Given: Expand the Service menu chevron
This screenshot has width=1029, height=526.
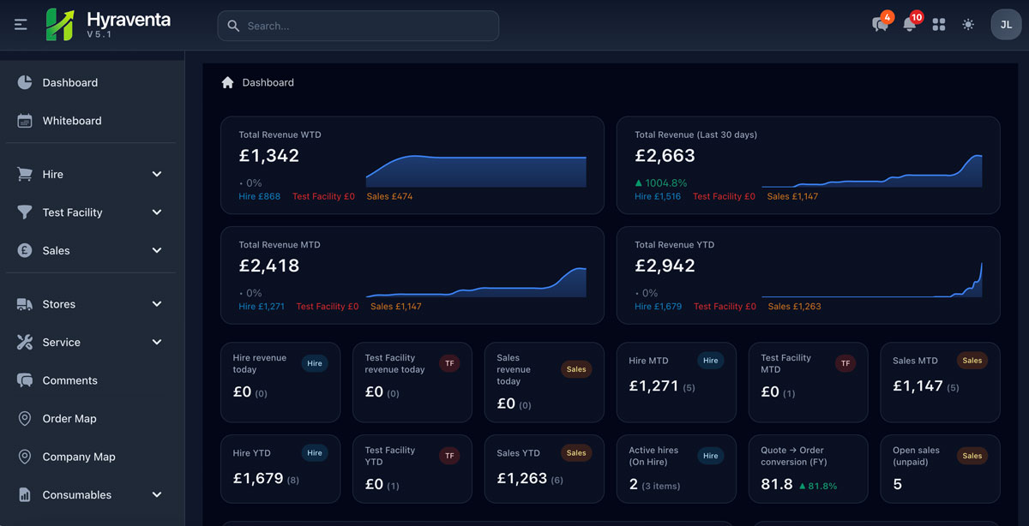Looking at the screenshot, I should (157, 342).
